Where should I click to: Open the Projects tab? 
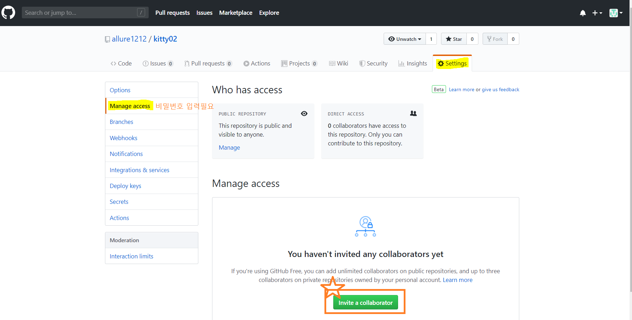tap(299, 63)
